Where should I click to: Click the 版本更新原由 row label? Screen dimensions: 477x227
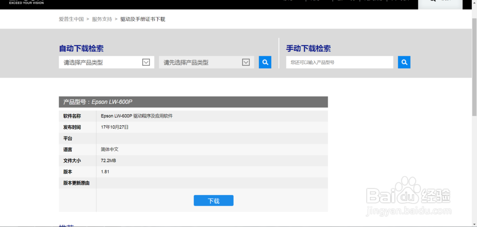76,183
